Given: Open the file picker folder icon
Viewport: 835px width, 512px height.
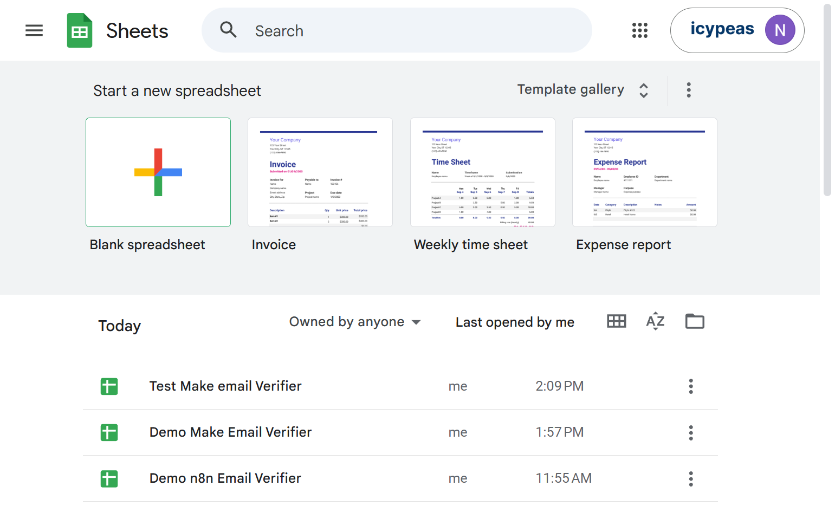Looking at the screenshot, I should (695, 321).
